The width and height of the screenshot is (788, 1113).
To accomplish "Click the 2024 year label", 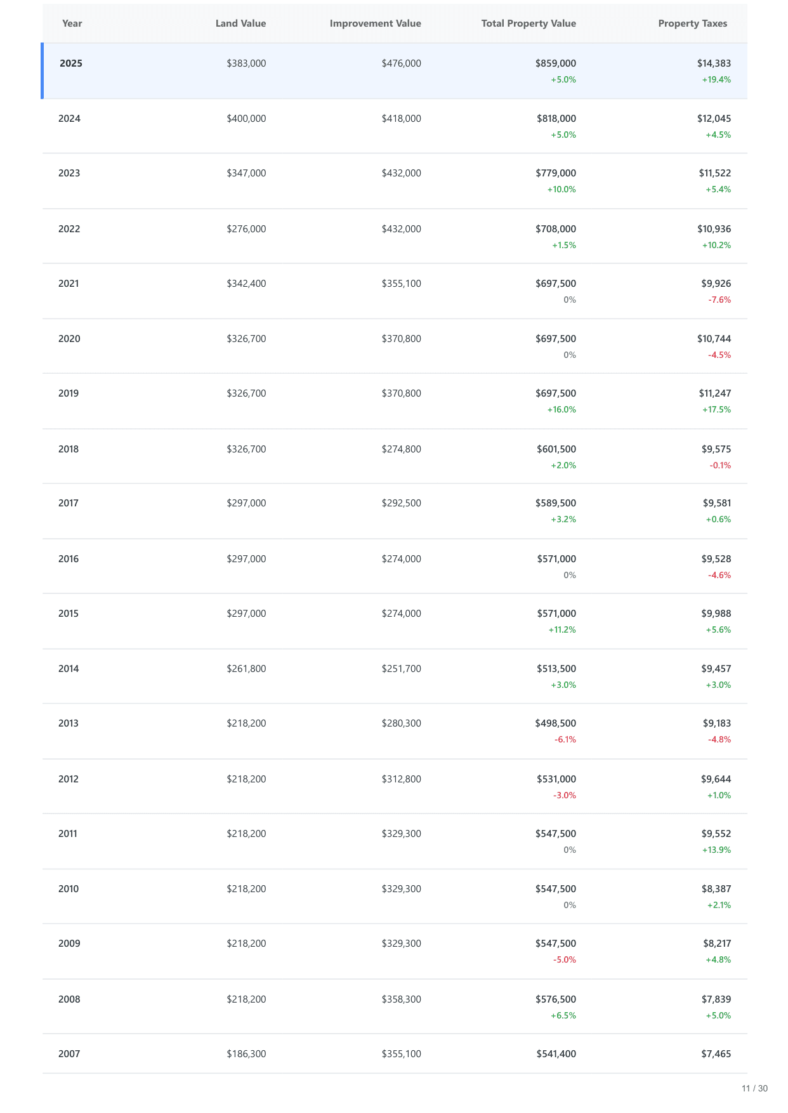I will pyautogui.click(x=69, y=119).
